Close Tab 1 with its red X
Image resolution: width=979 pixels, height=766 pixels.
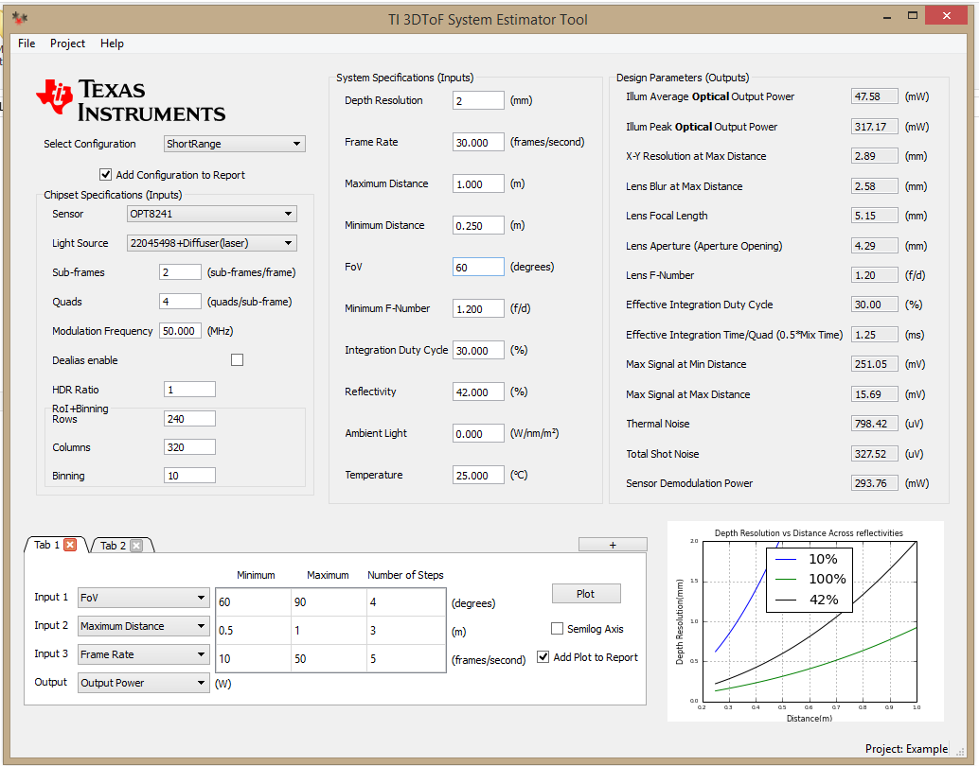[71, 545]
